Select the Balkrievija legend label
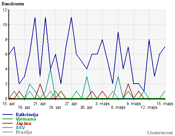Viewport: 175px width, 136px height. (x=27, y=115)
